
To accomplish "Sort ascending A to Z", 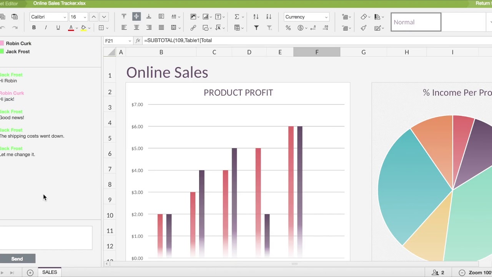I will tap(256, 17).
